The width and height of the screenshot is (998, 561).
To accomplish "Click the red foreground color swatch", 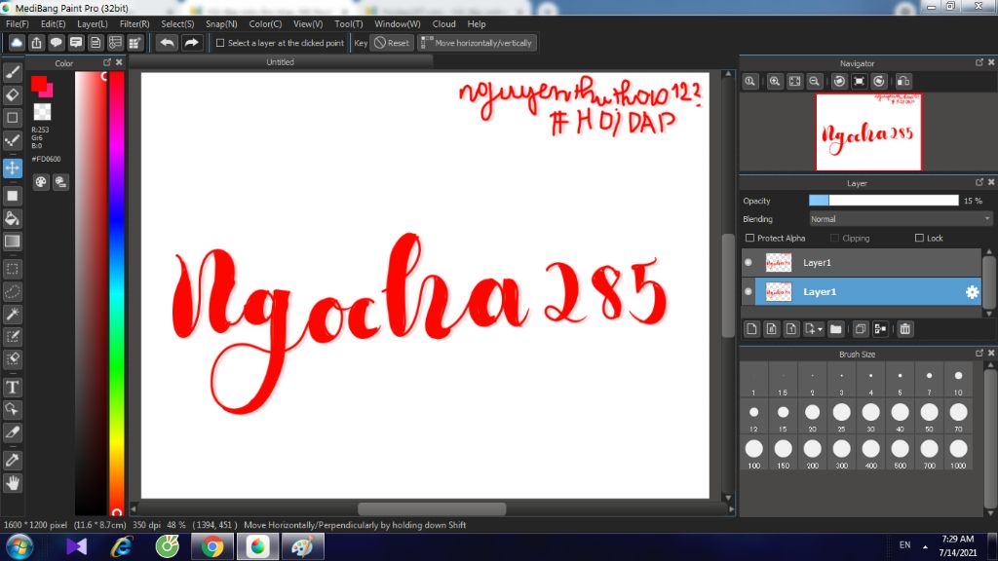I will pyautogui.click(x=39, y=84).
